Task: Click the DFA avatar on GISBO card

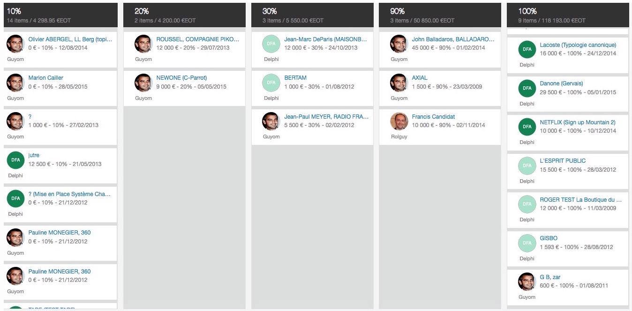Action: (x=527, y=243)
